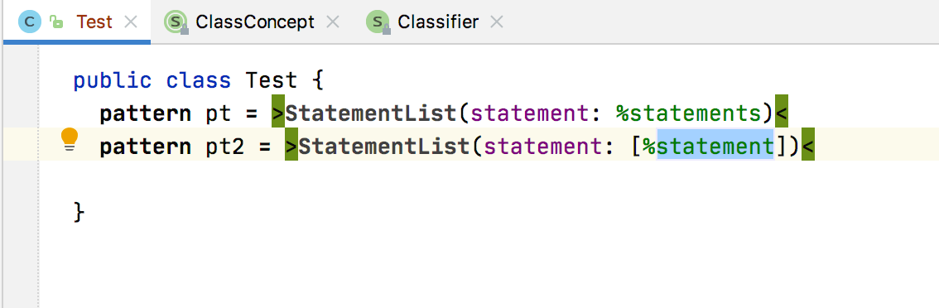Click the closing quotation marker on pt2 line

[808, 147]
